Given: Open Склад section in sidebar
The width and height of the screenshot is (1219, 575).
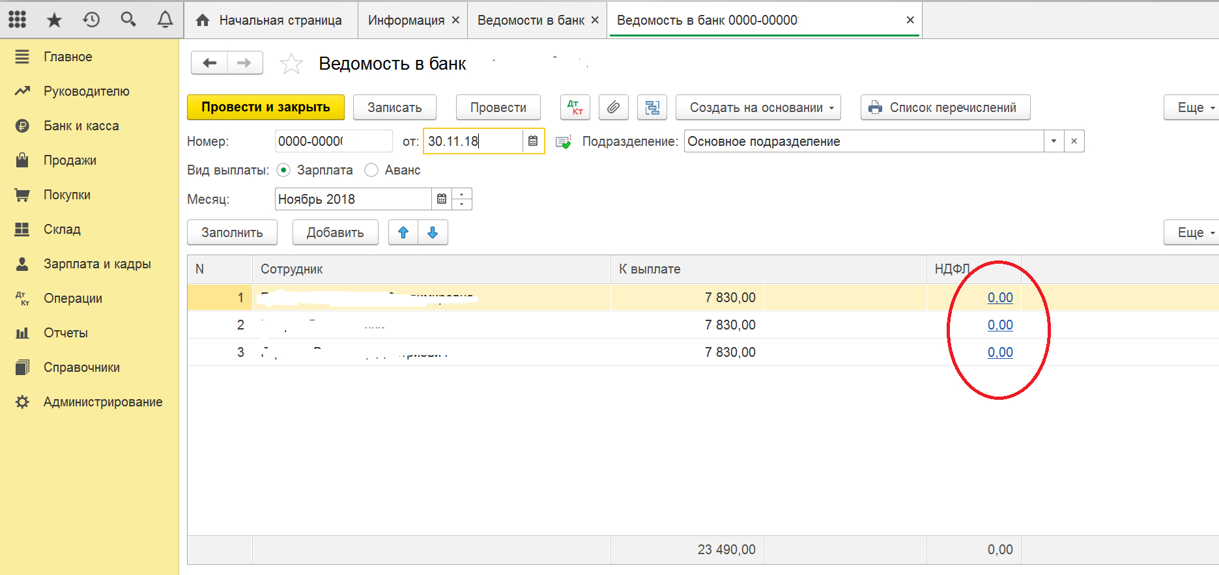Looking at the screenshot, I should pyautogui.click(x=62, y=229).
